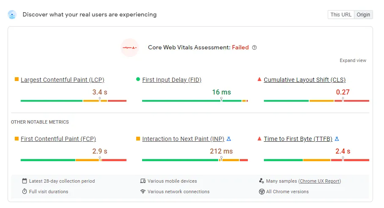Click the mobile devices icon
Image resolution: width=384 pixels, height=208 pixels.
(143, 181)
